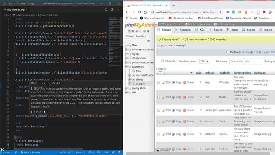
Task: Open the Insert tab
Action: point(232,30)
